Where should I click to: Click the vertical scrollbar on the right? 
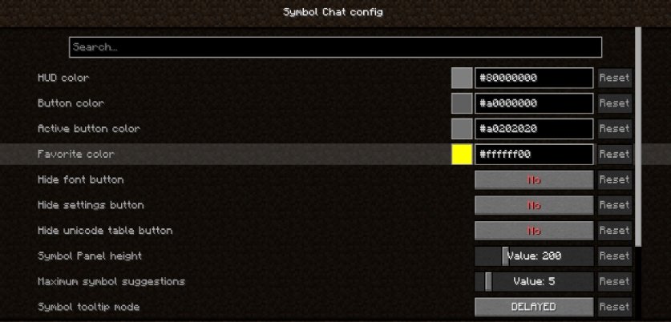(638, 137)
